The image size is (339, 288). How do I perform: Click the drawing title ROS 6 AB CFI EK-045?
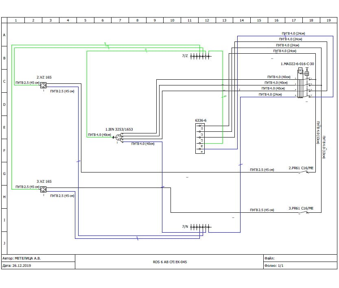[170, 262]
